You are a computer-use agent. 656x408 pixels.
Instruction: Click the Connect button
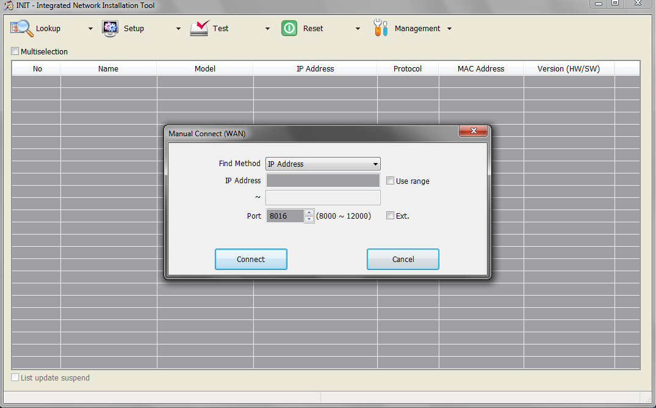(x=251, y=260)
